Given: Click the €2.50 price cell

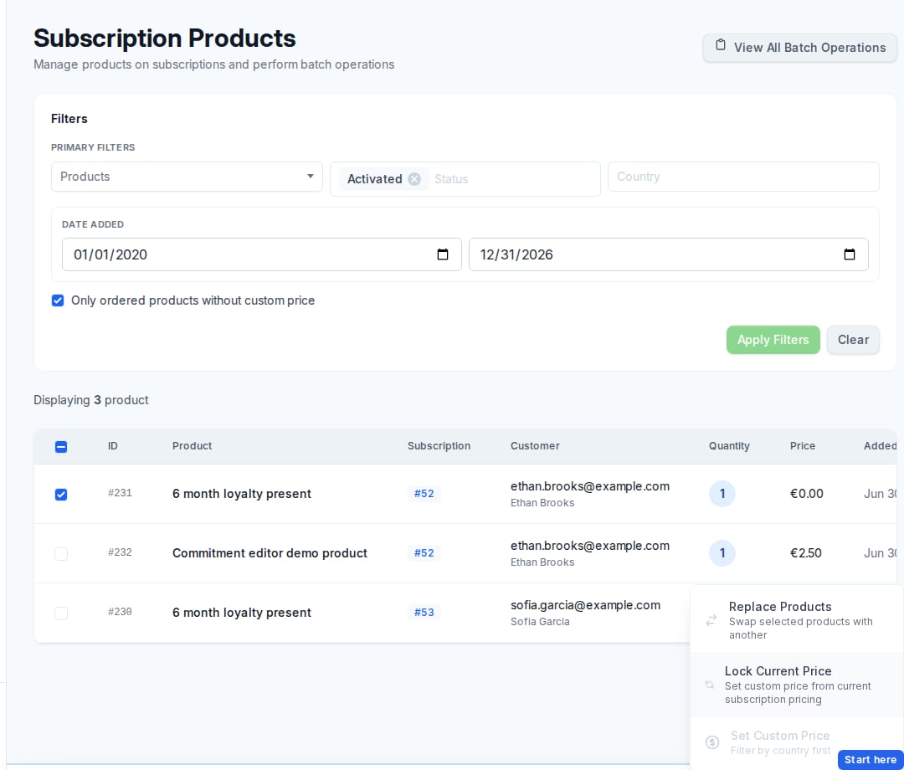Looking at the screenshot, I should 805,553.
